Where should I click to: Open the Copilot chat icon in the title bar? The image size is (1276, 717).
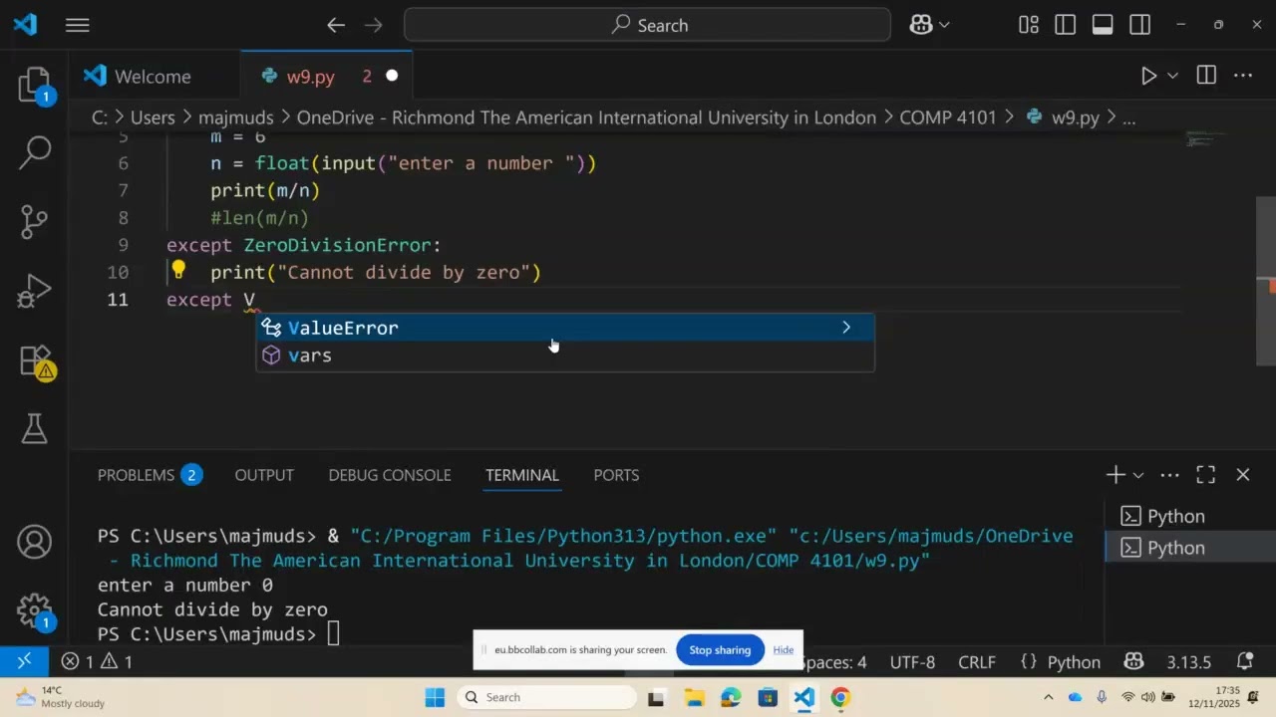[921, 25]
